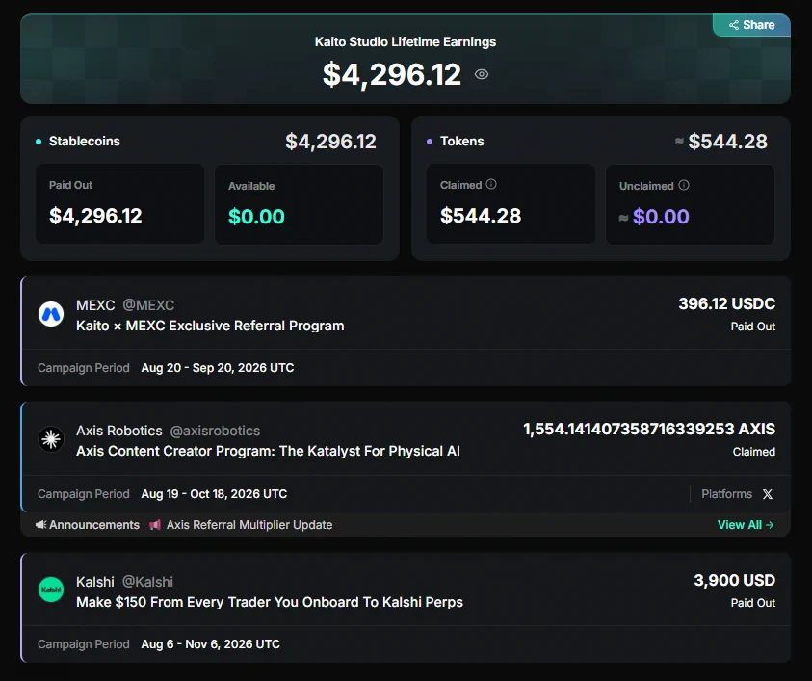This screenshot has width=812, height=681.
Task: Open Axis Content Creator Program campaign title
Action: pos(268,451)
